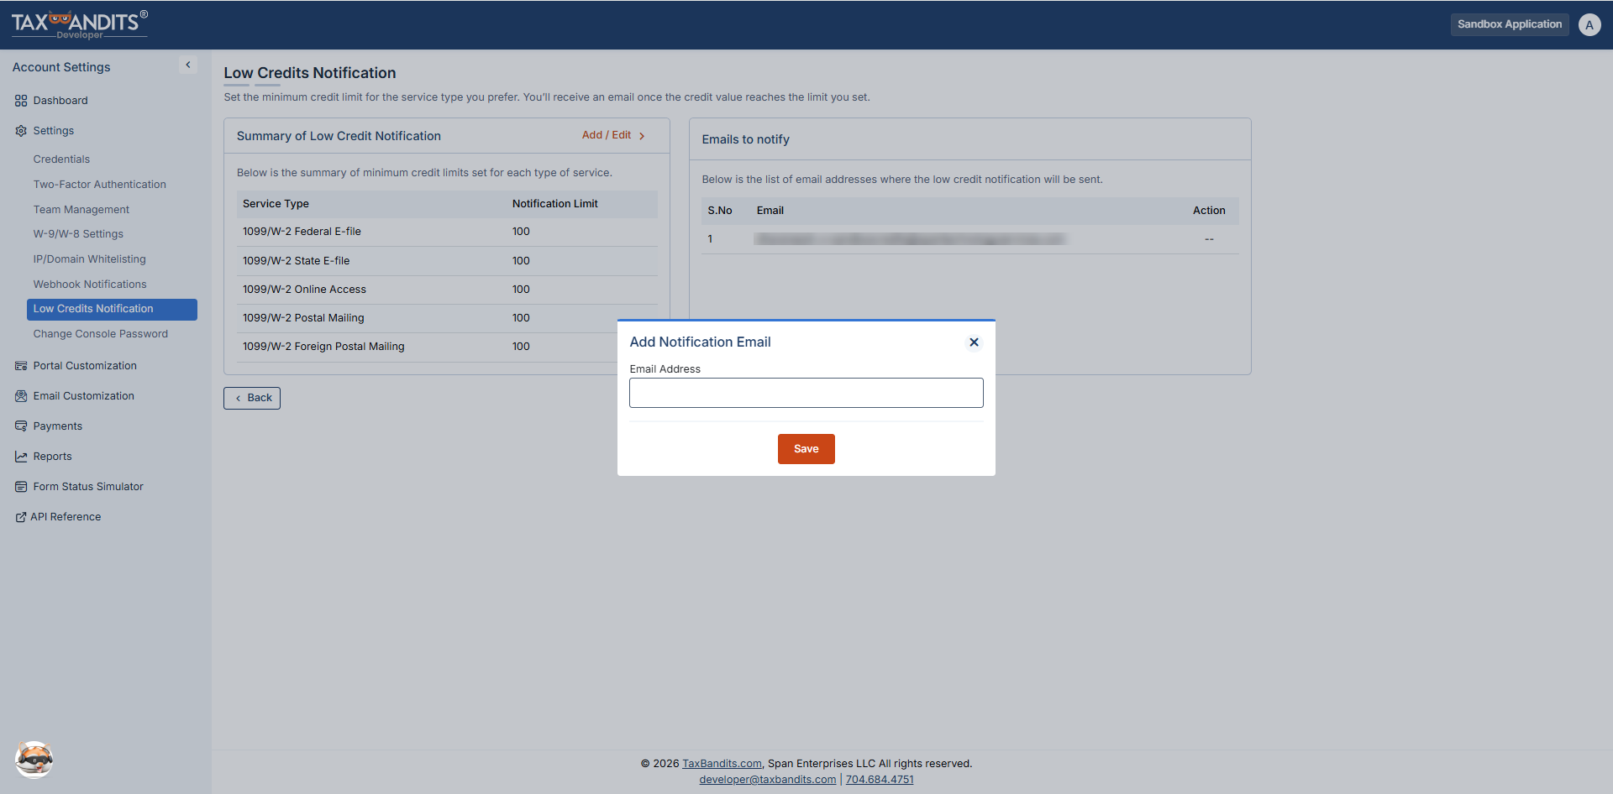
Task: Open Reports section
Action: 52,457
